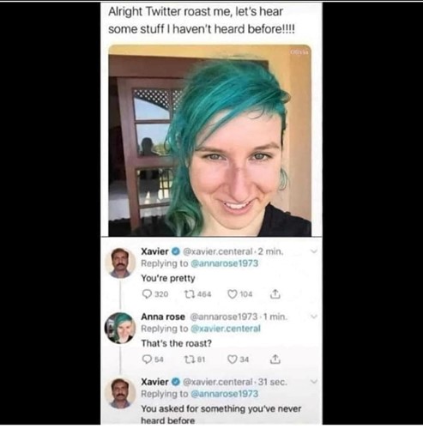
Task: Open Anna rose's green-hair avatar
Action: click(120, 328)
